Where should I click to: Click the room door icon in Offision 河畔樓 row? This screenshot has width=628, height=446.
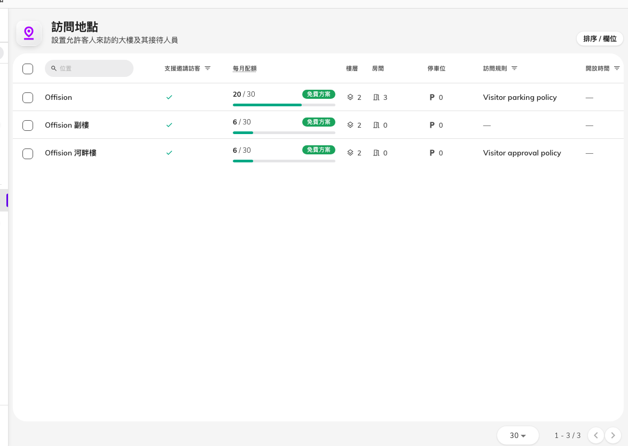pos(376,153)
